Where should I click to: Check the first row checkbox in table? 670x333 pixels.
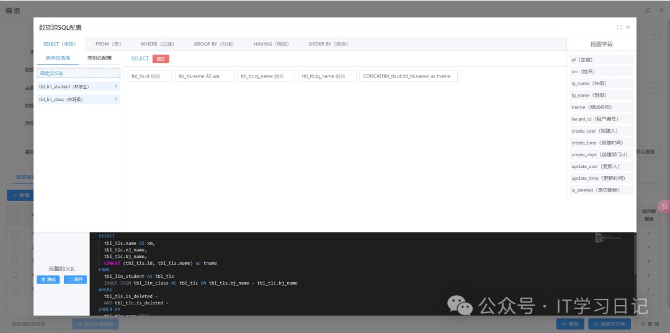click(16, 234)
